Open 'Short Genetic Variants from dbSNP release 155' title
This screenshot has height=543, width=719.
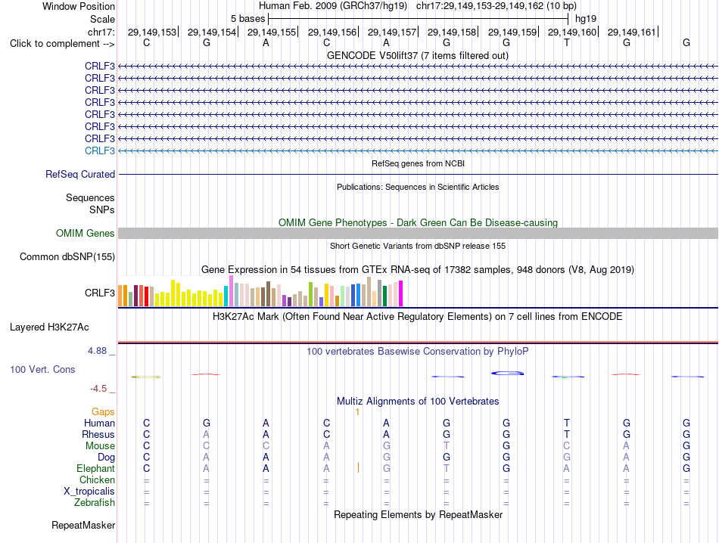point(418,246)
